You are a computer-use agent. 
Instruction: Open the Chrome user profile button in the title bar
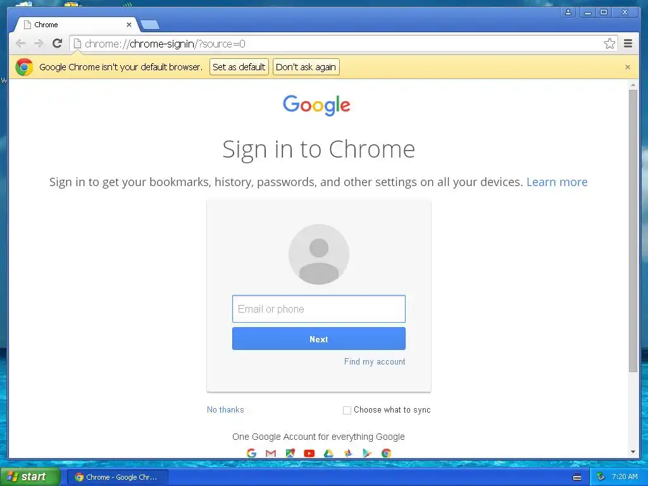coord(568,12)
